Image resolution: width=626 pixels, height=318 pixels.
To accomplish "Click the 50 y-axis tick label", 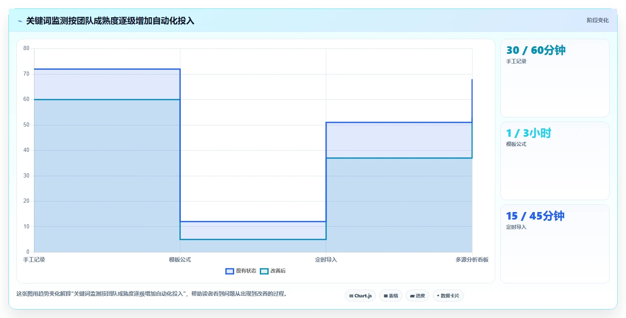I will pos(26,125).
